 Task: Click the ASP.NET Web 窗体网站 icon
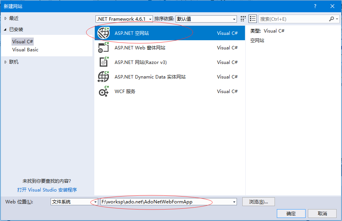(104, 47)
